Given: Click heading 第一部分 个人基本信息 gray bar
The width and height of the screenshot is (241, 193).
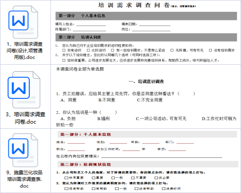Looking at the screenshot, I should pos(146,16).
